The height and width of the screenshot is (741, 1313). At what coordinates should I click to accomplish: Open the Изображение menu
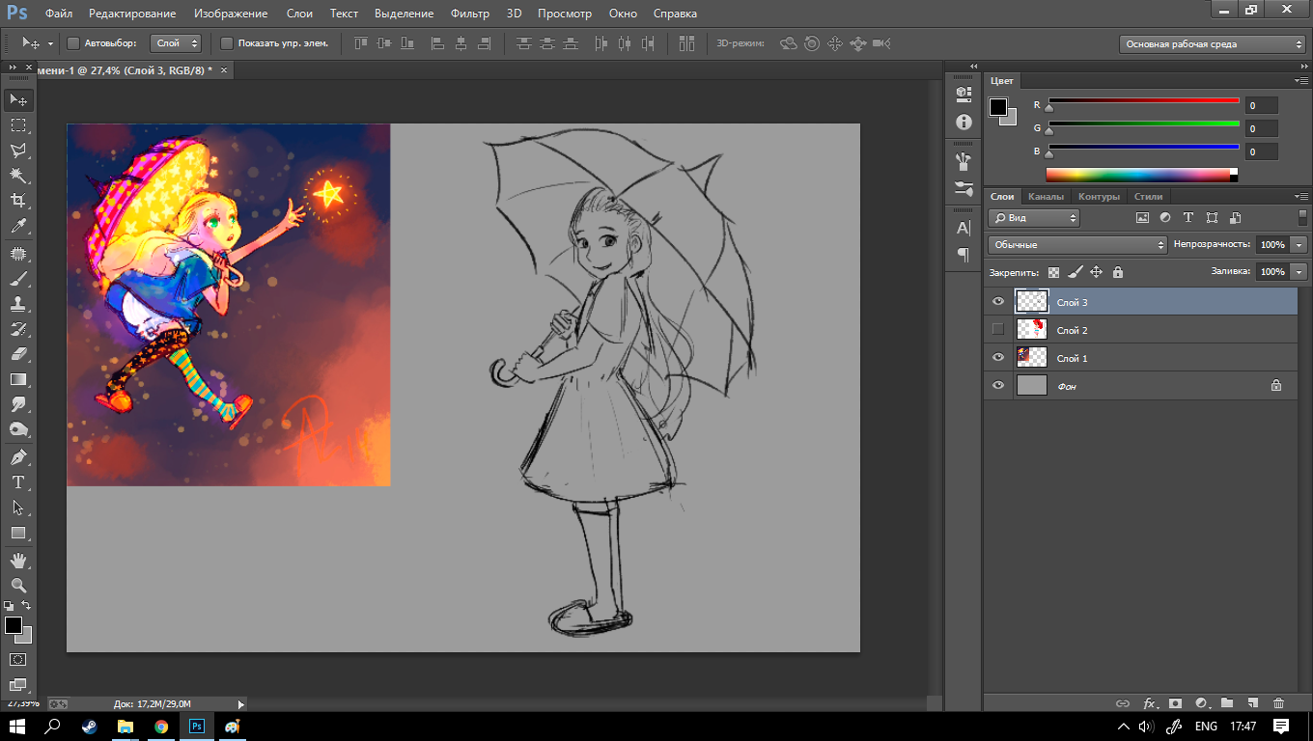click(231, 14)
